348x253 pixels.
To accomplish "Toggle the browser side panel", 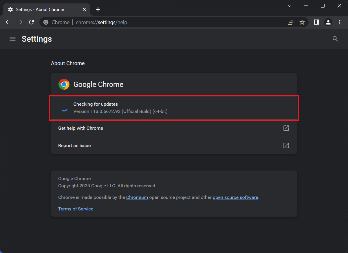I will pyautogui.click(x=316, y=22).
